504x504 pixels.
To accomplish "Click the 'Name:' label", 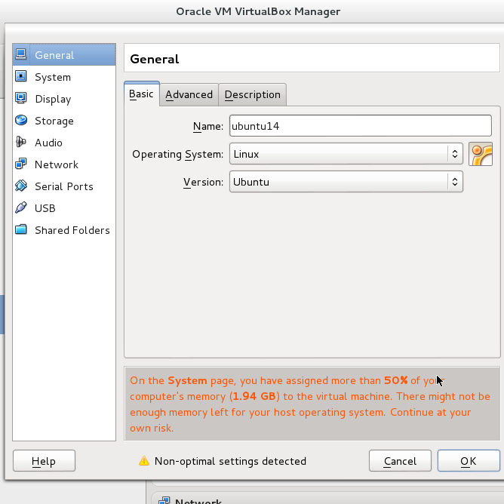I will tap(208, 126).
